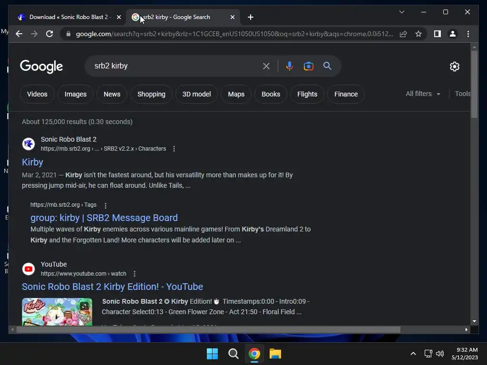Screen dimensions: 487x365
Task: Open more options for the mb.srb2.org Tags result
Action: click(x=106, y=205)
